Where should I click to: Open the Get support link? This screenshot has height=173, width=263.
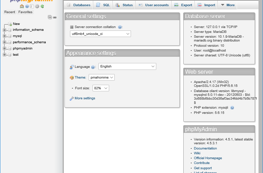203,168
